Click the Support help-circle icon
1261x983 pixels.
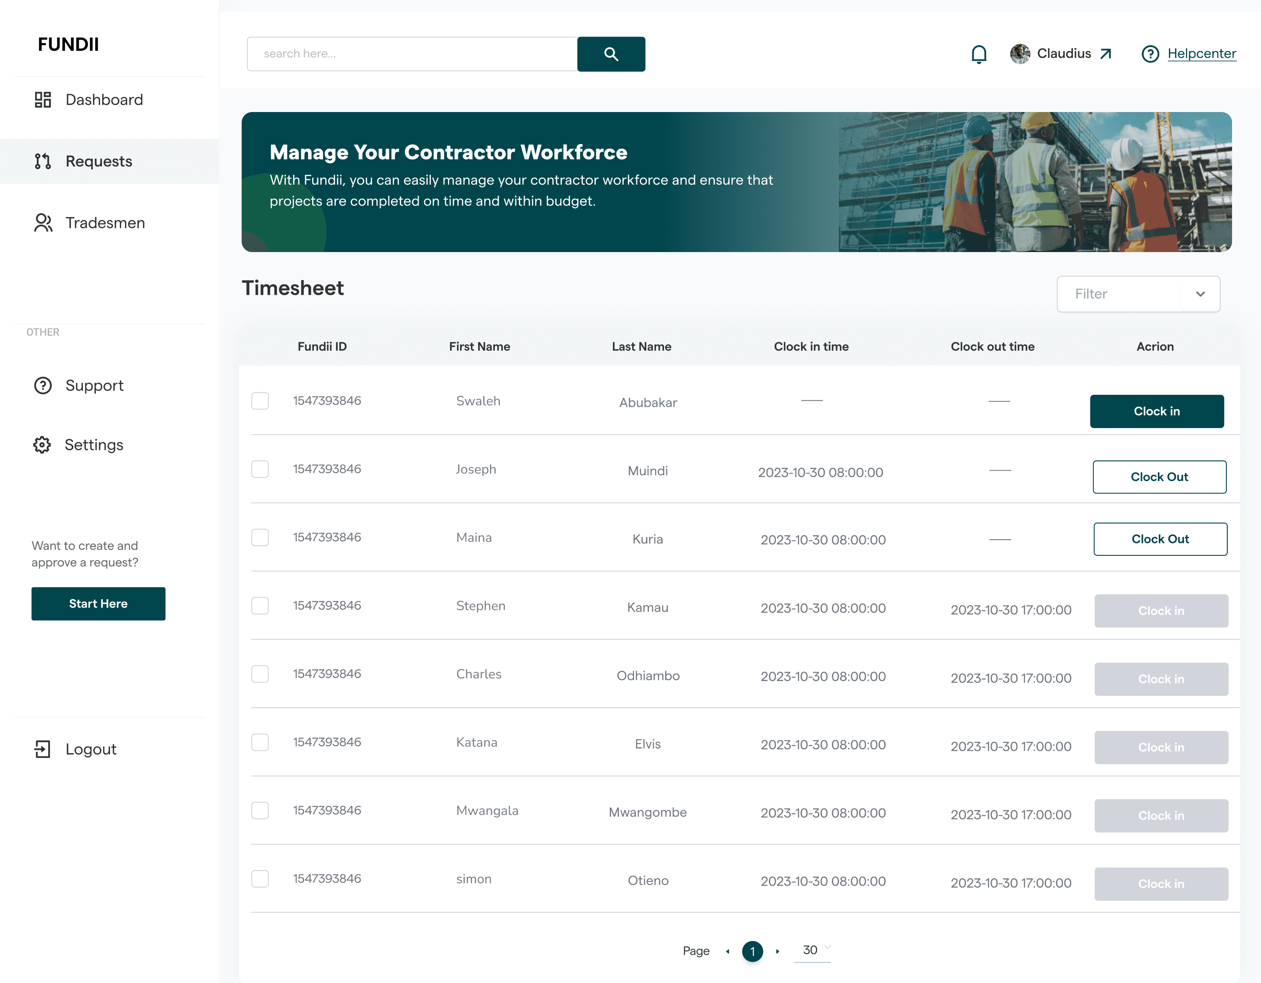(43, 386)
